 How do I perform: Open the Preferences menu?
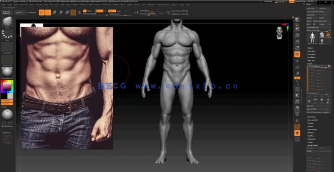pos(106,5)
